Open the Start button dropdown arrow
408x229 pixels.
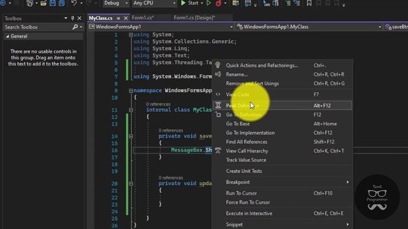point(201,3)
